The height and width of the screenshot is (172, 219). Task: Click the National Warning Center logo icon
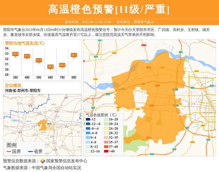pyautogui.click(x=43, y=161)
